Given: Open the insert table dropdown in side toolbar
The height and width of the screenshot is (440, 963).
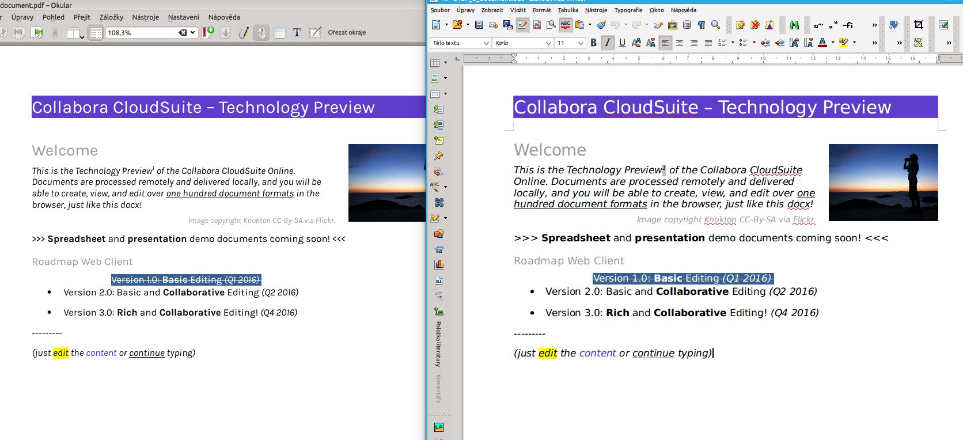Looking at the screenshot, I should 445,63.
